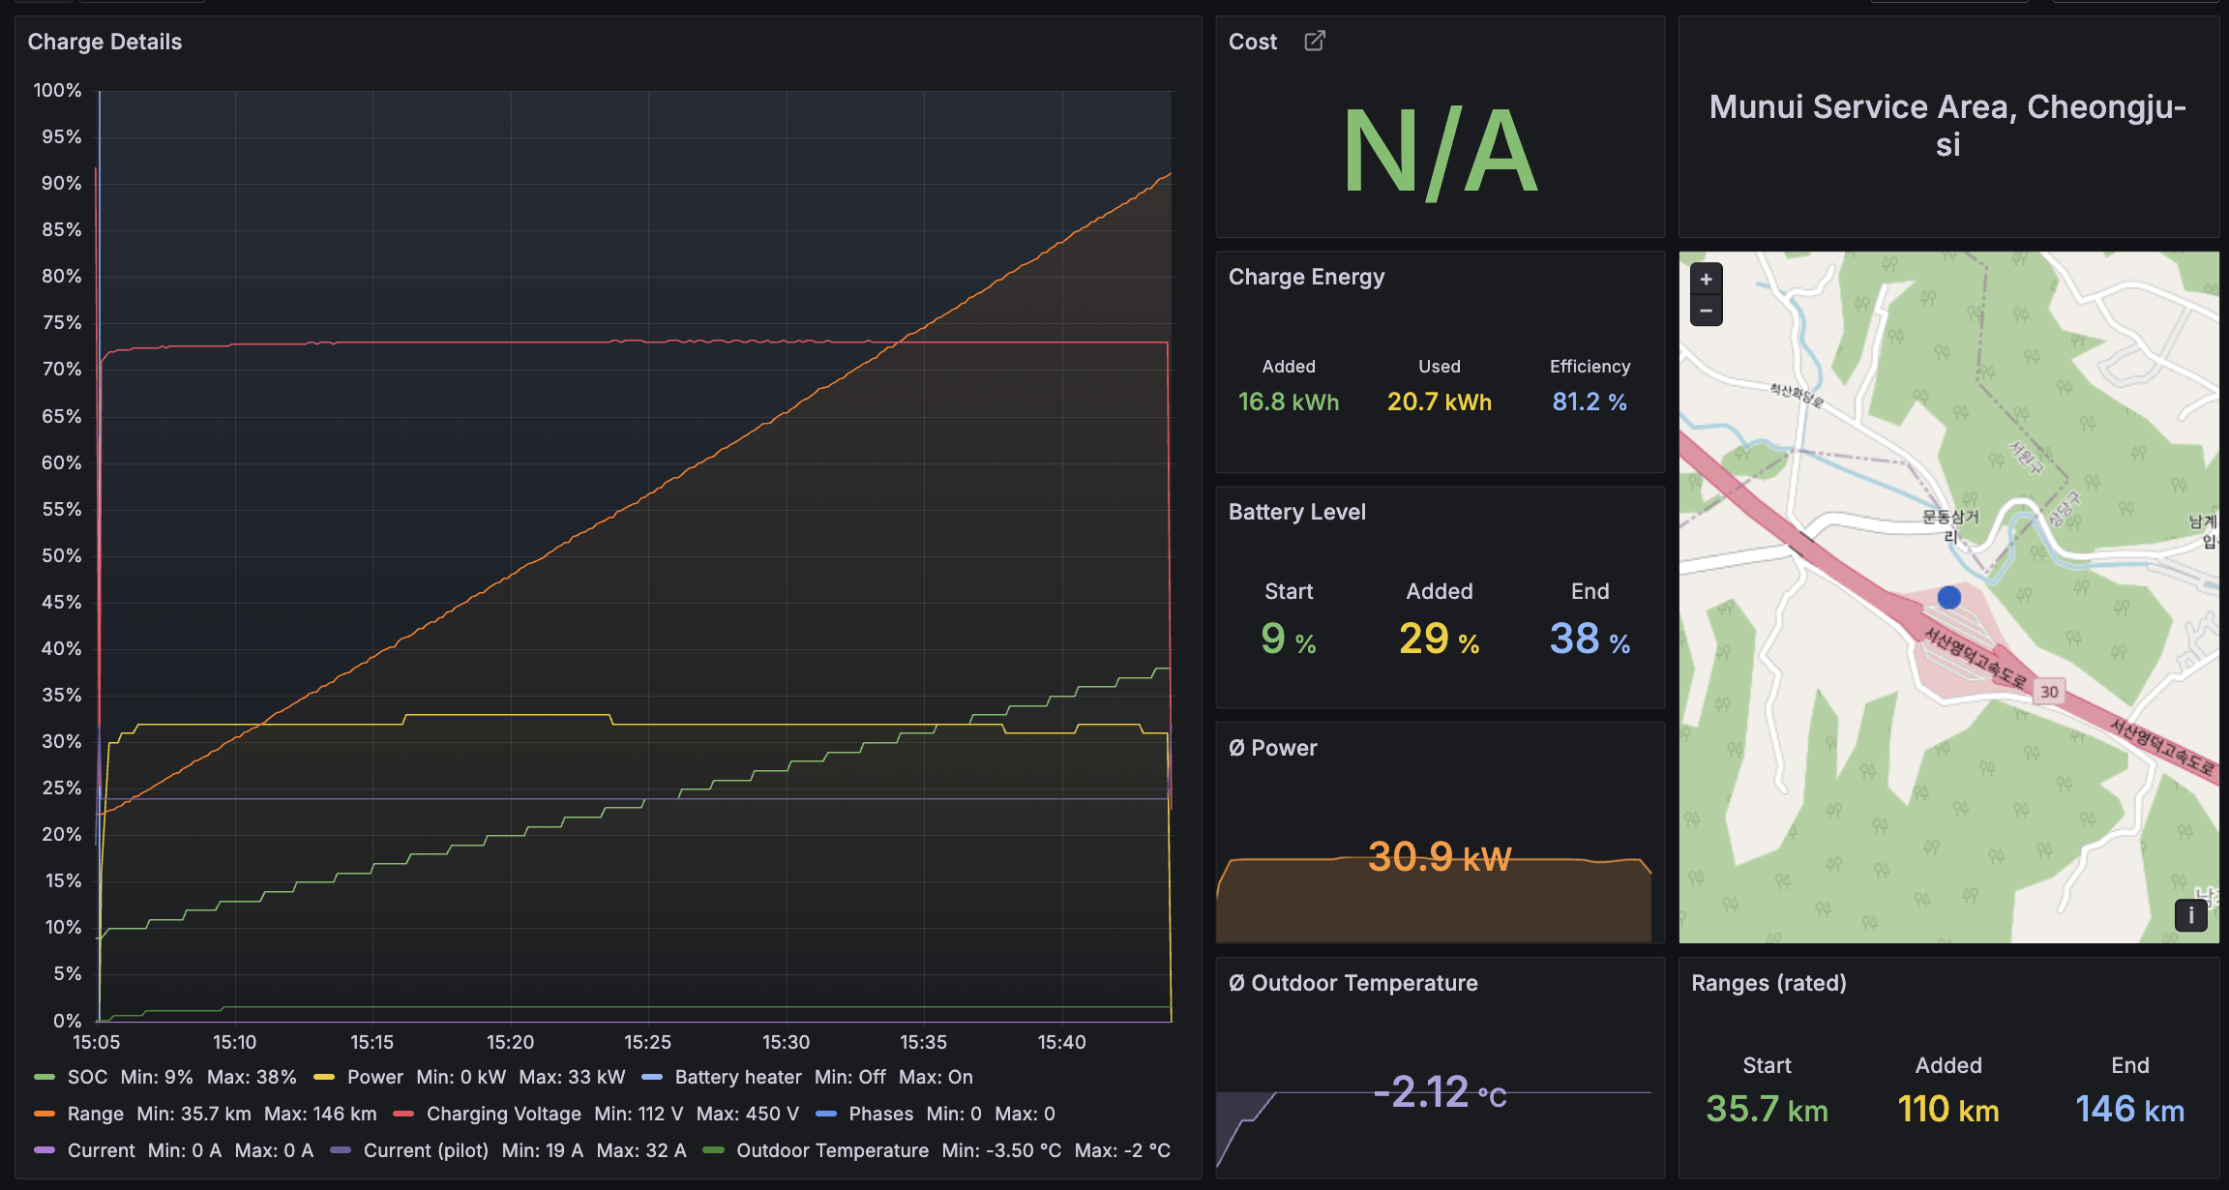2229x1190 pixels.
Task: Open the Cost panel title menu
Action: click(x=1252, y=42)
